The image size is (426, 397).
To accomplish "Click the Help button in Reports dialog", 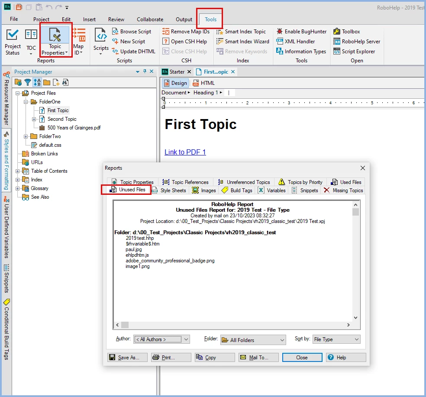I will point(346,358).
